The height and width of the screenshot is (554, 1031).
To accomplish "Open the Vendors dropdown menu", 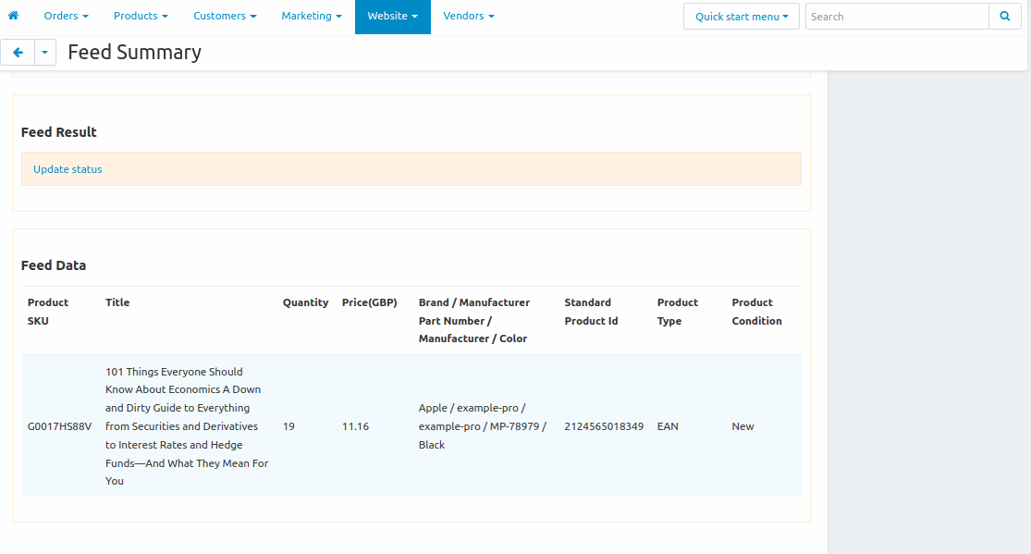I will coord(469,16).
